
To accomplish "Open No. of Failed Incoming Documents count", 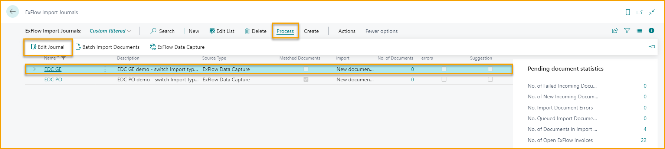I will 645,86.
